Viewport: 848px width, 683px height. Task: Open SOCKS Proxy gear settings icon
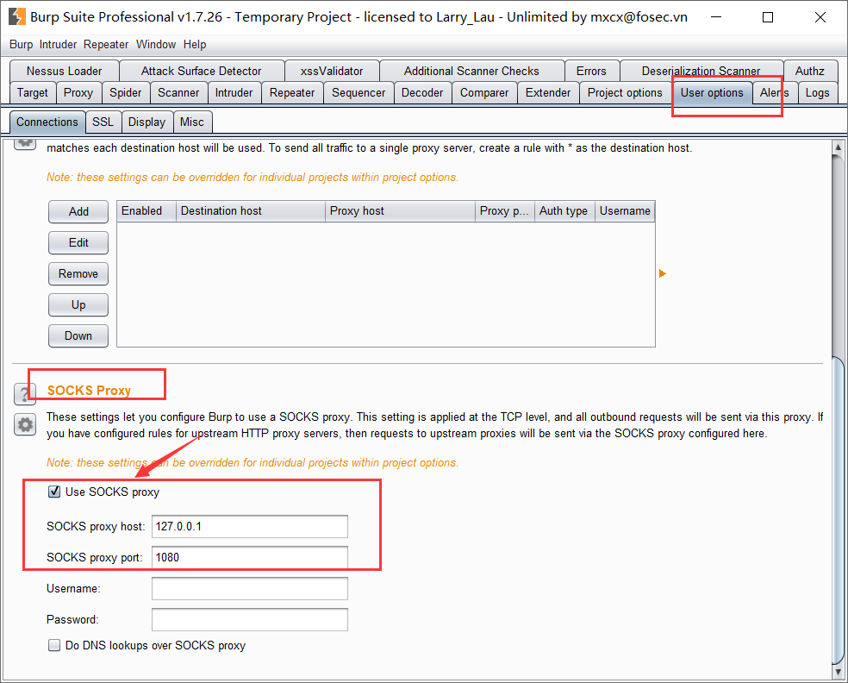[25, 425]
